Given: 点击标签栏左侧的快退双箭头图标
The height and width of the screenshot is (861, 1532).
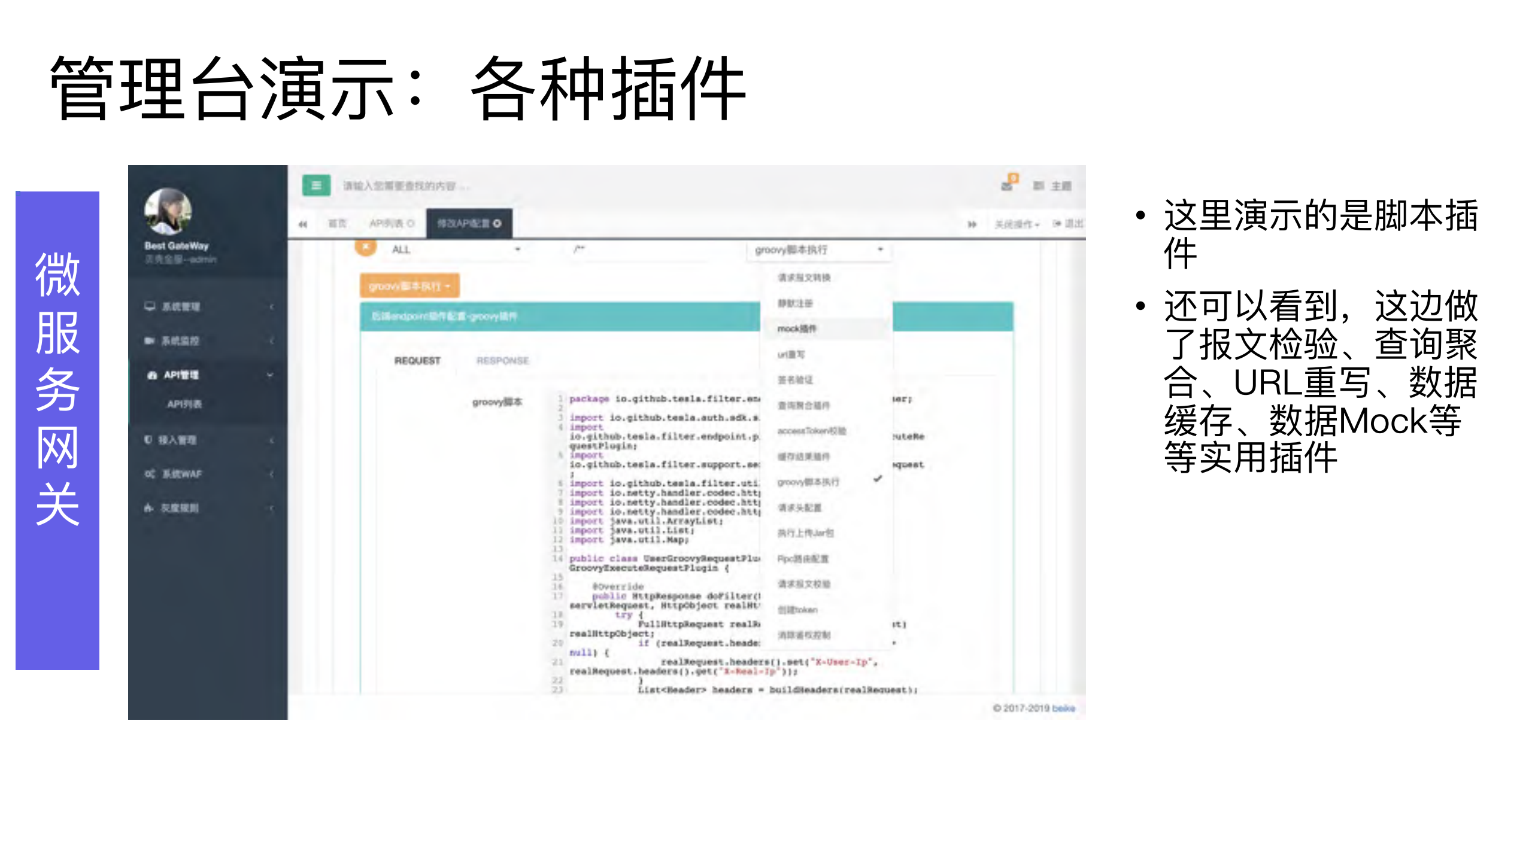Looking at the screenshot, I should pos(303,223).
